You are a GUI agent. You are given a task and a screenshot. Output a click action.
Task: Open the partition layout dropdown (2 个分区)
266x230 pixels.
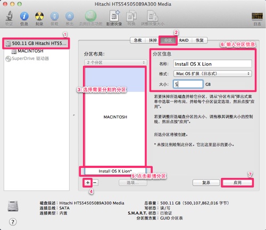coord(115,62)
